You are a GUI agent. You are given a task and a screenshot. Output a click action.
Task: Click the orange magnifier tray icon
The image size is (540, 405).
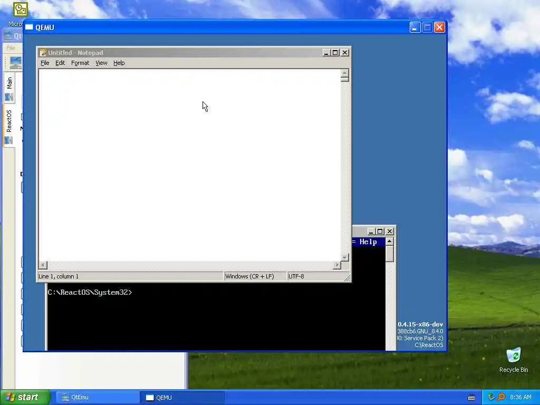click(x=501, y=398)
